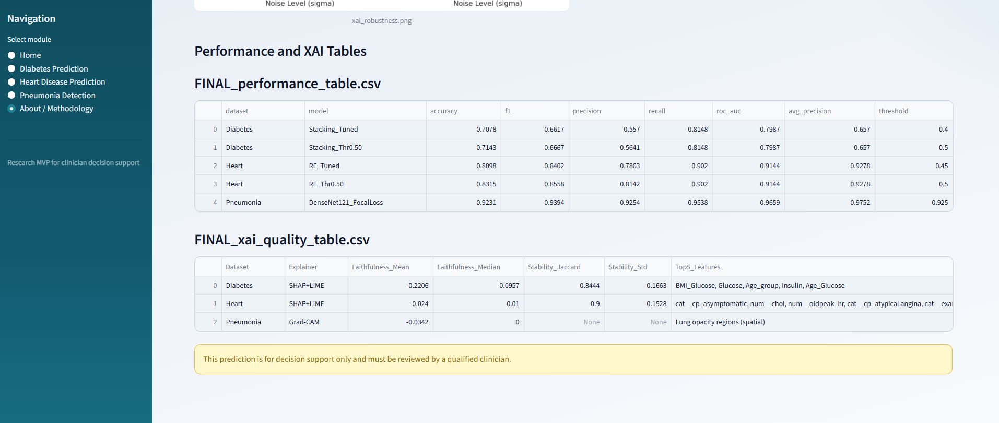The height and width of the screenshot is (423, 999).
Task: Click the FINAL_performance_table.csv heading
Action: click(288, 84)
